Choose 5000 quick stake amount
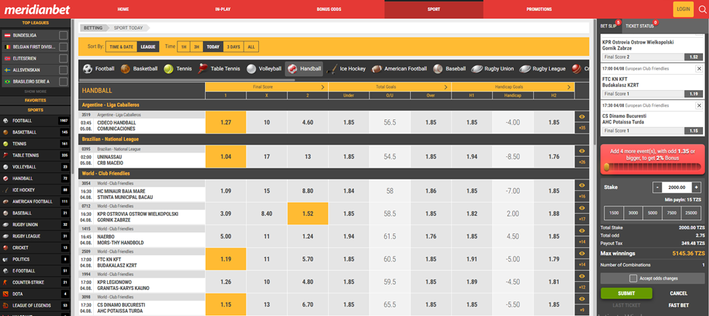This screenshot has height=316, width=709. (652, 213)
